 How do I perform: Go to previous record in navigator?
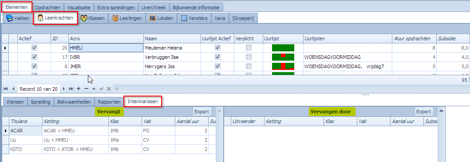(13, 89)
